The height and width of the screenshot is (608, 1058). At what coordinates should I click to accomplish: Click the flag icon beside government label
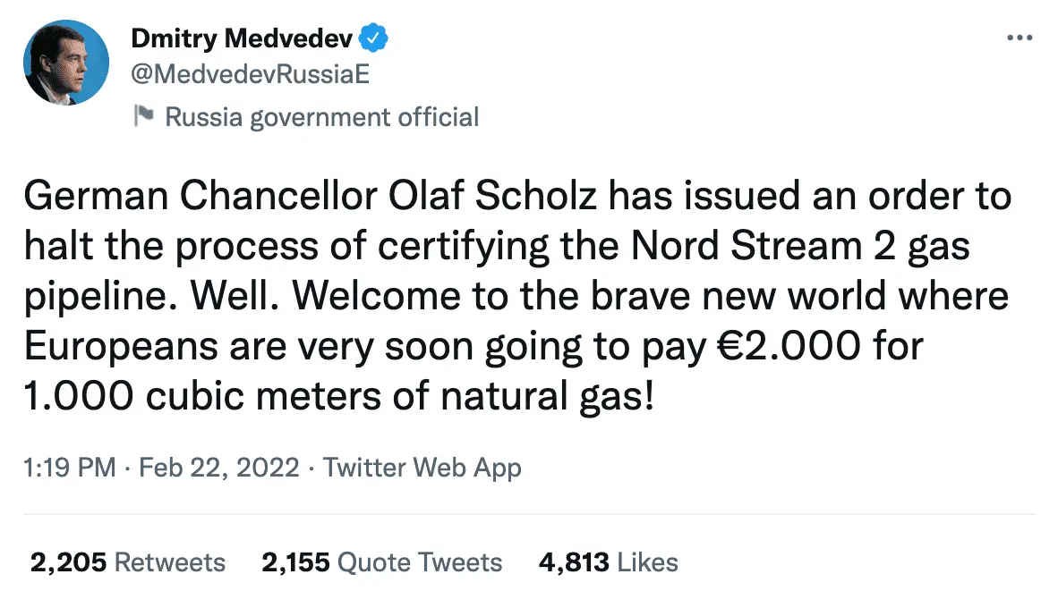(143, 116)
